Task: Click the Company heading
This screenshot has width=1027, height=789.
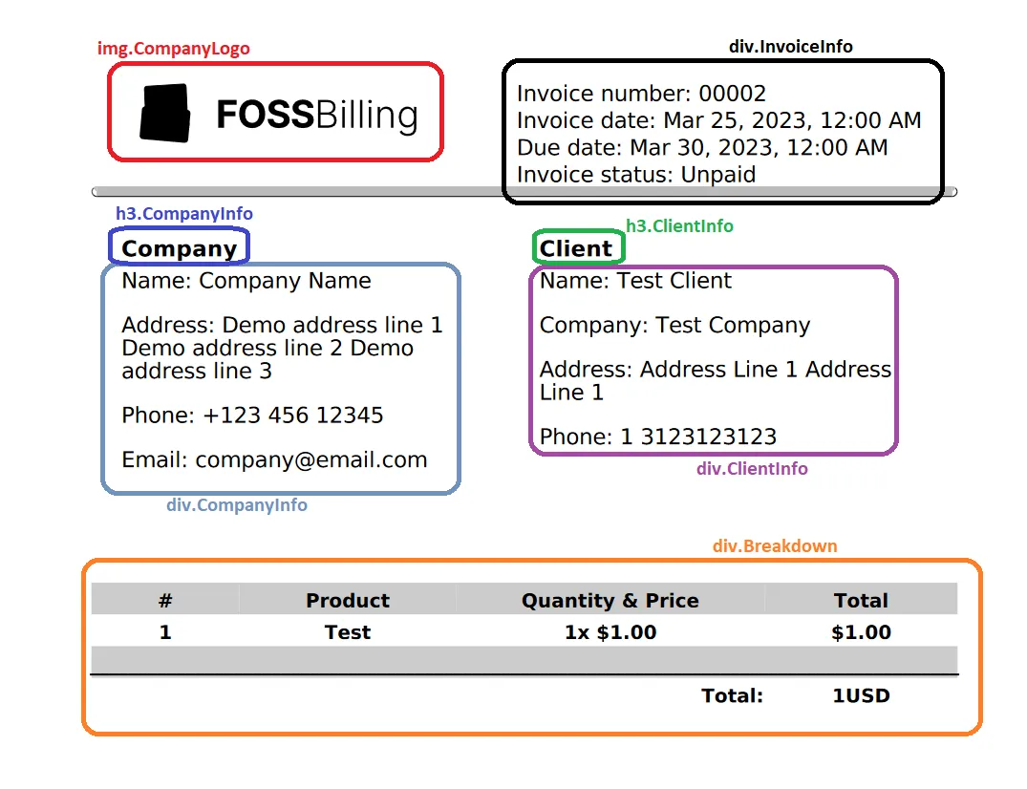Action: coord(179,248)
